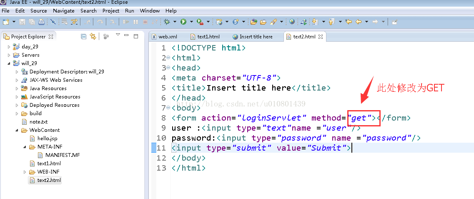Open the New wizard dropdown arrow
Viewport: 474px width, 199px height.
pyautogui.click(x=14, y=22)
